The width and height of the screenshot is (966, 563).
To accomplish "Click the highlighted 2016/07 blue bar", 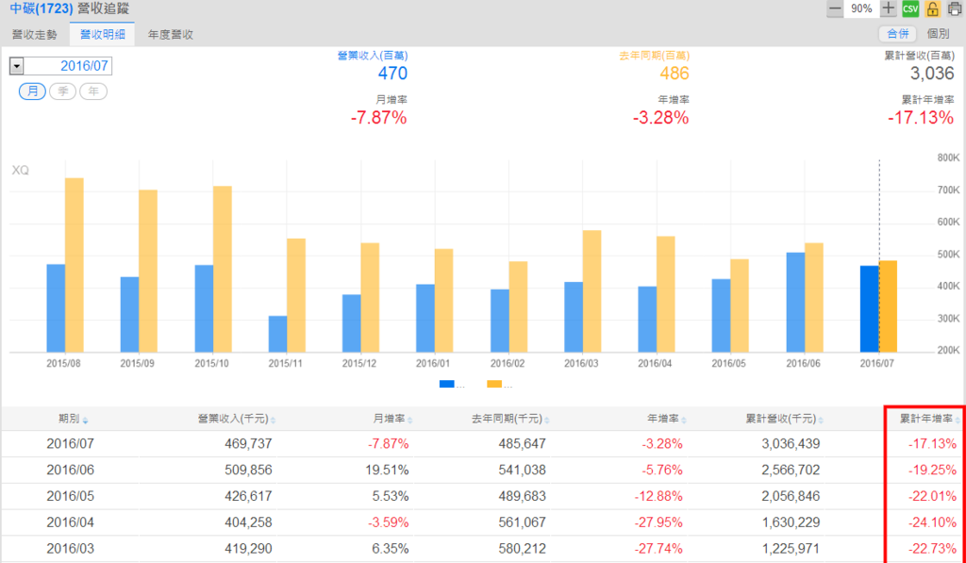I will point(869,308).
